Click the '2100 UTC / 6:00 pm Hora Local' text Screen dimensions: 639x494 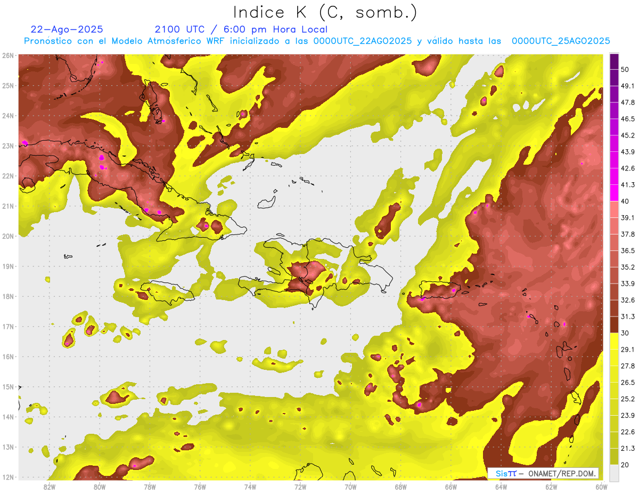[x=241, y=29]
